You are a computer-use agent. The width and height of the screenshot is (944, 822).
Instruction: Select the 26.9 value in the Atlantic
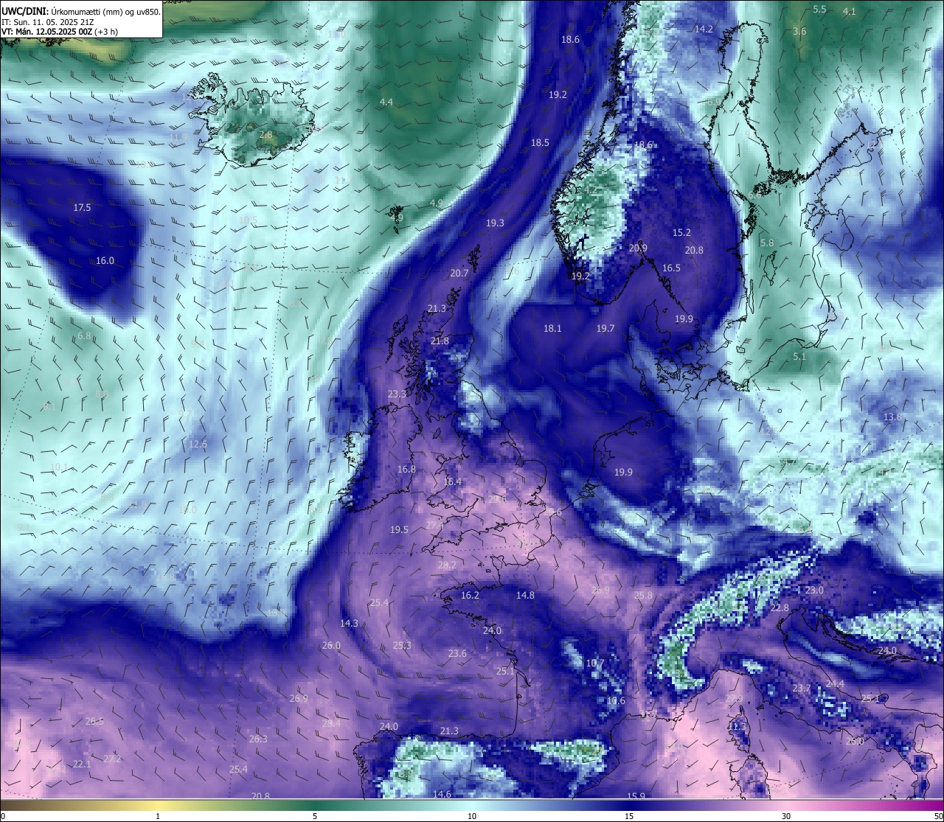[299, 699]
